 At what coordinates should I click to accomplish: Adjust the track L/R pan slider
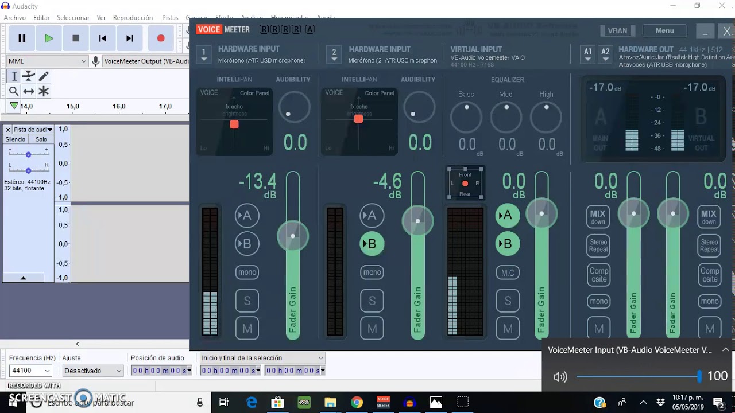(x=28, y=170)
